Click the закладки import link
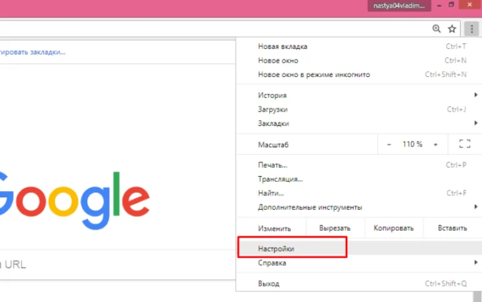 [x=32, y=52]
